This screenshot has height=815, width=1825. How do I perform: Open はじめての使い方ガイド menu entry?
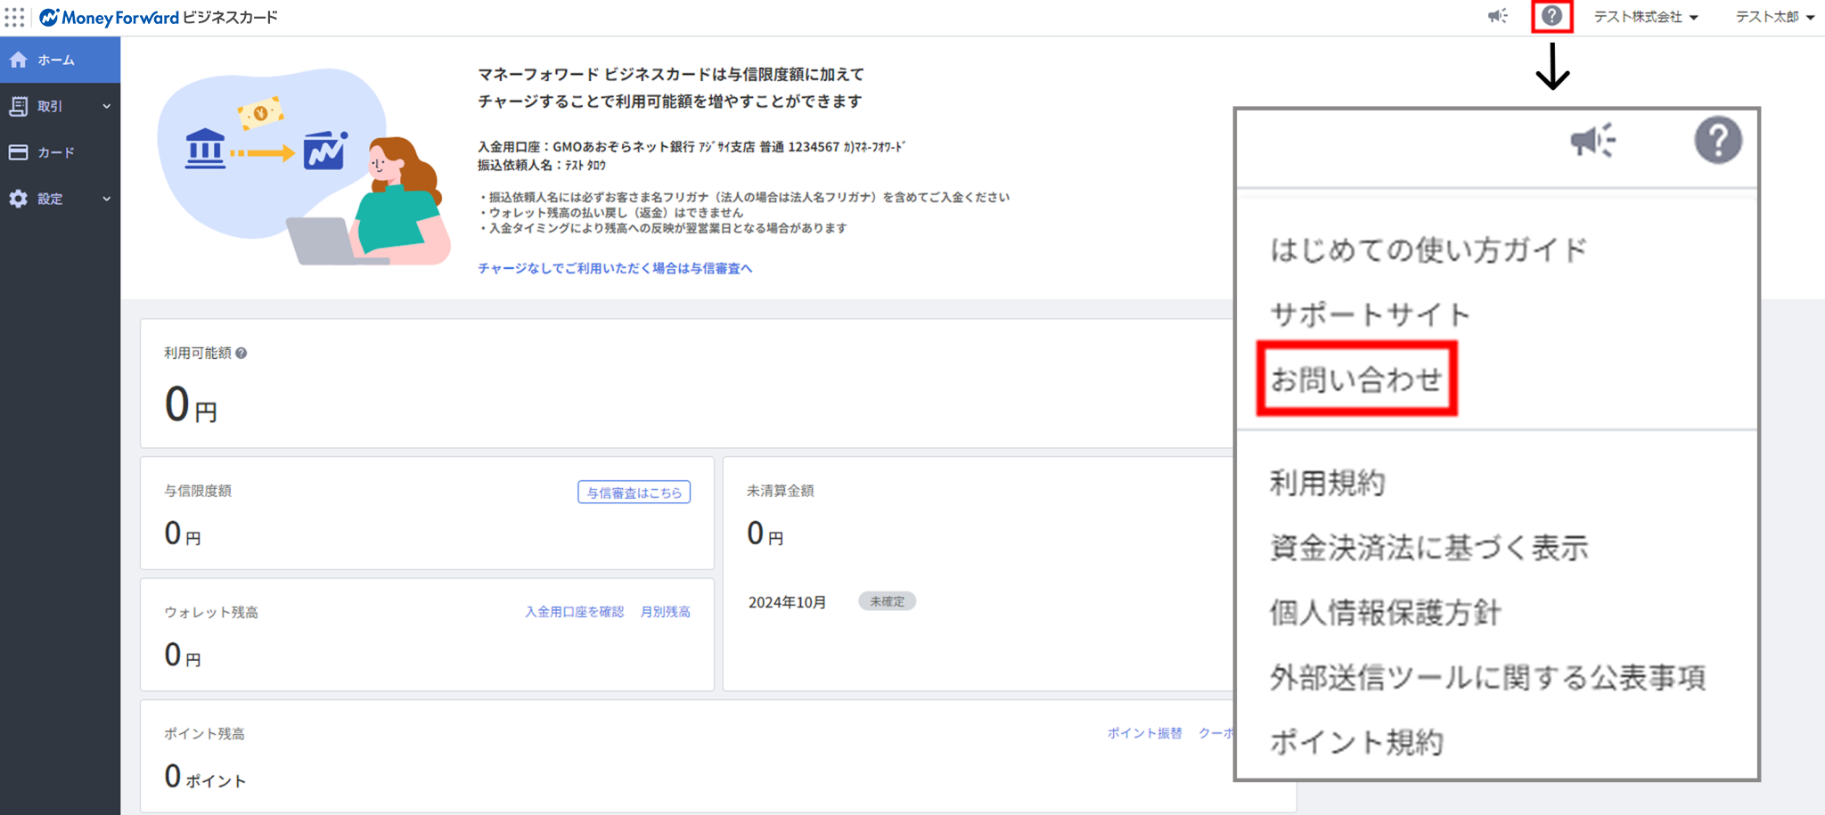1428,250
